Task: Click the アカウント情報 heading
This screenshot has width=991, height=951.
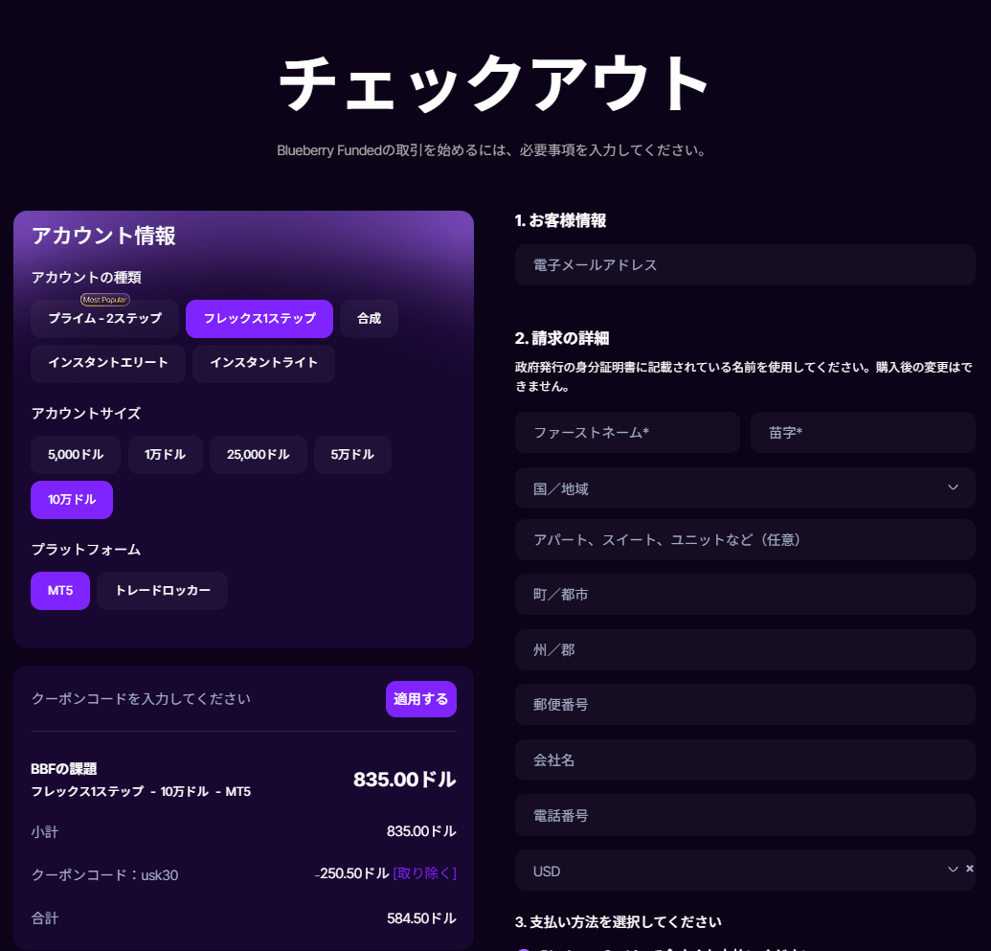Action: pyautogui.click(x=103, y=236)
